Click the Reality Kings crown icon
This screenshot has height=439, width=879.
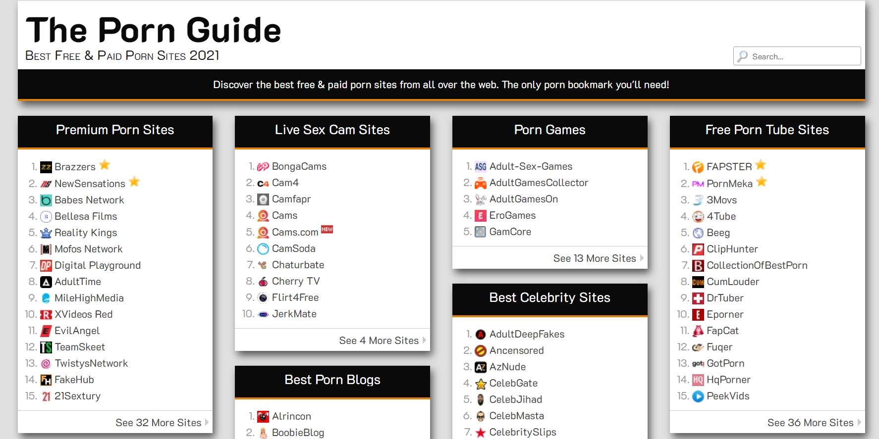tap(46, 233)
